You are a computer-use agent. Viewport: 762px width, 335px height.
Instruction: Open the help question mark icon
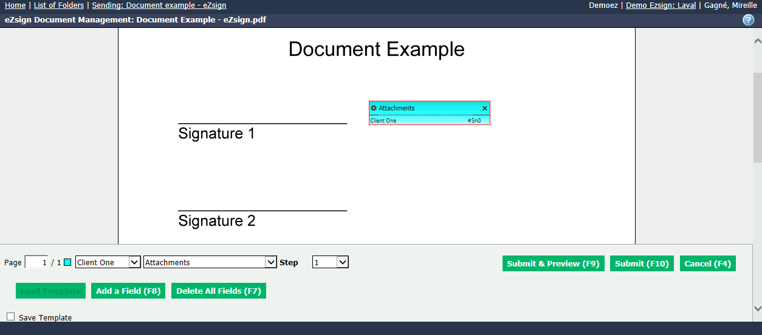click(x=748, y=20)
